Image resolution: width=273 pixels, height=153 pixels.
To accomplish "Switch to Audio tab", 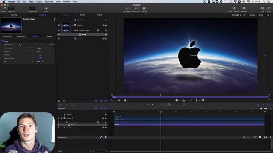I will coord(99,15).
